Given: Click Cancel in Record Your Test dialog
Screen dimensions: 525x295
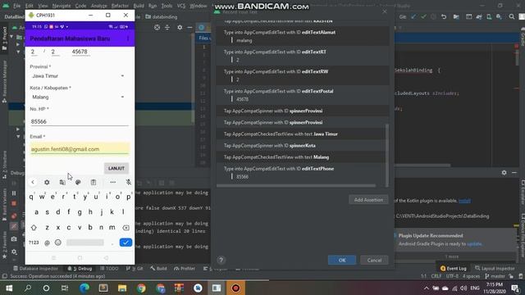Looking at the screenshot, I should tap(374, 261).
